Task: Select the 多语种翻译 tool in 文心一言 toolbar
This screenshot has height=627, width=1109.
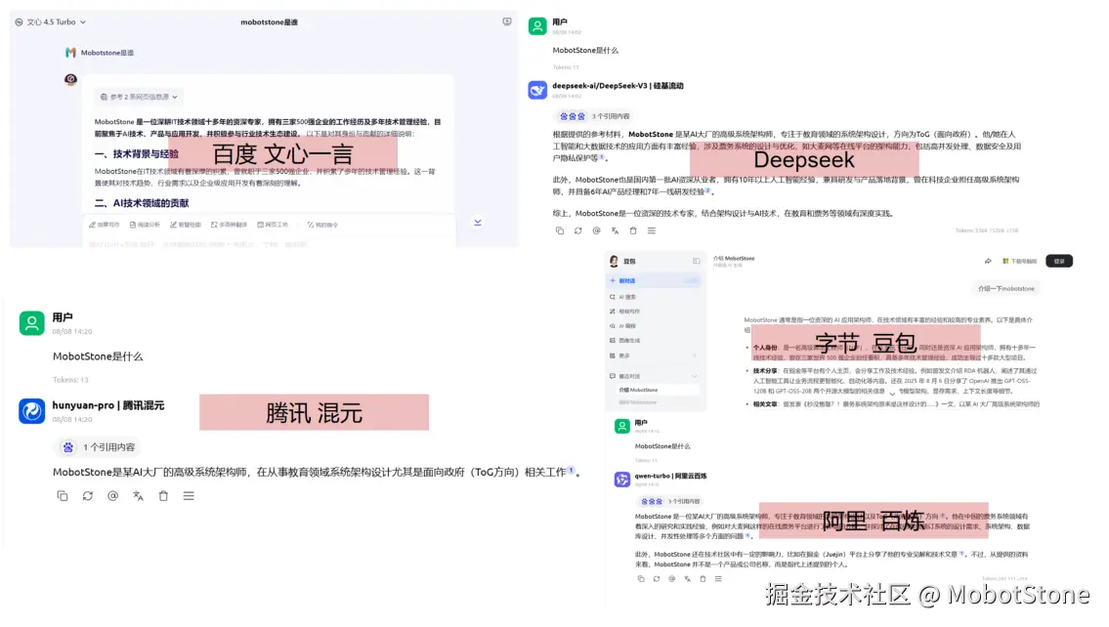Action: tap(230, 225)
